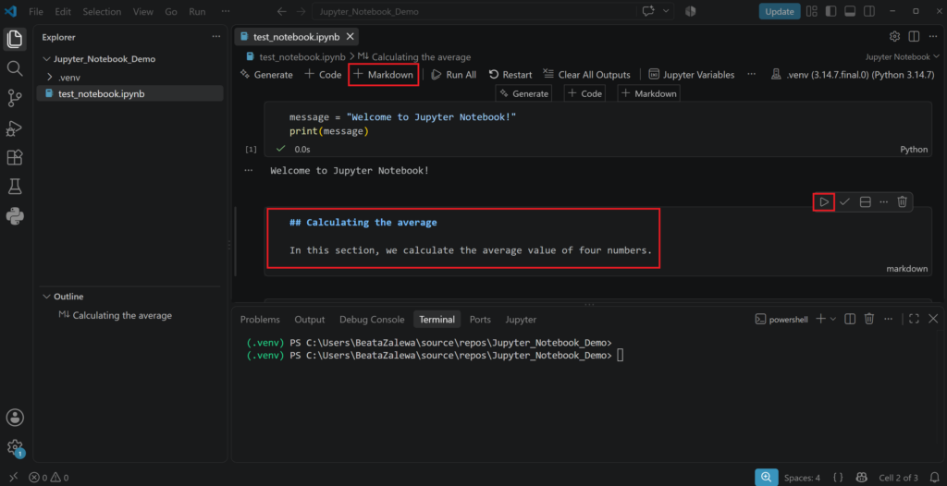
Task: Click the Update button
Action: 780,11
